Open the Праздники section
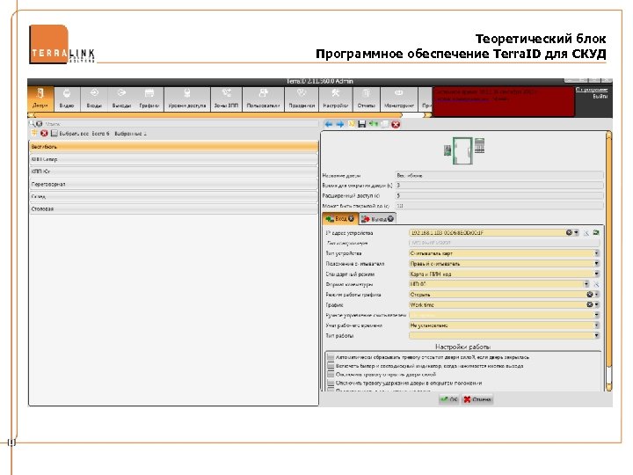This screenshot has width=633, height=475. [302, 99]
